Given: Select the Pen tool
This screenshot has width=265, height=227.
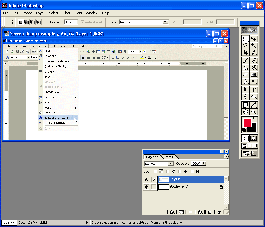Looking at the screenshot, I should pyautogui.click(x=246, y=97).
